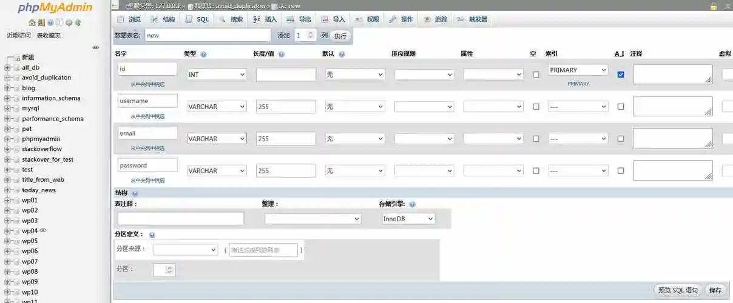Click the lock icon at the top right
The width and height of the screenshot is (733, 303).
[x=714, y=5]
